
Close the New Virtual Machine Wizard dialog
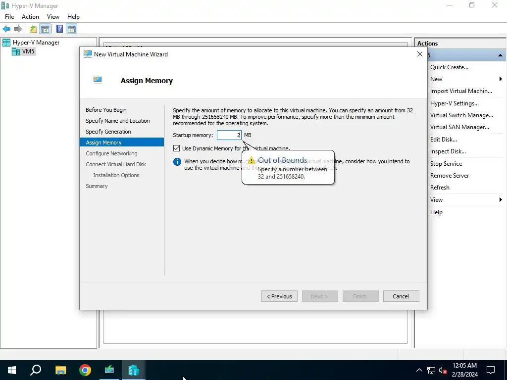(420, 54)
